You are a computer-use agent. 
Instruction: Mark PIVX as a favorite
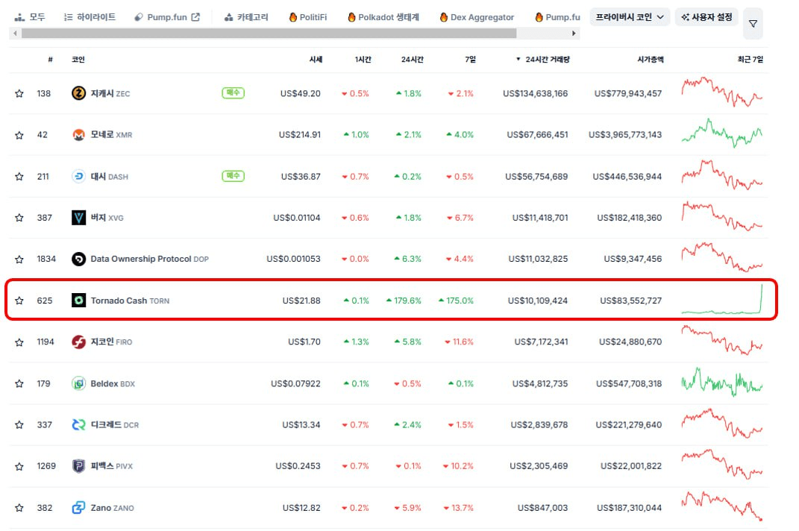(x=19, y=466)
